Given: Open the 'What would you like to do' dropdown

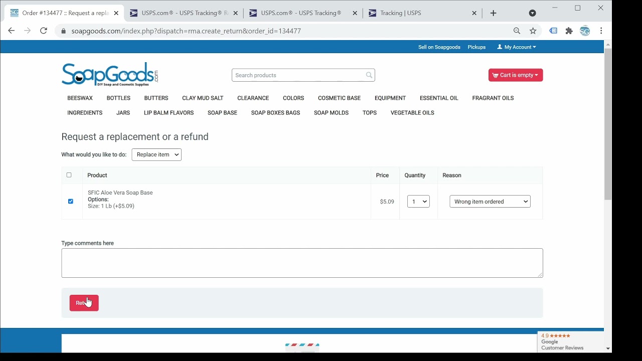Looking at the screenshot, I should point(156,155).
